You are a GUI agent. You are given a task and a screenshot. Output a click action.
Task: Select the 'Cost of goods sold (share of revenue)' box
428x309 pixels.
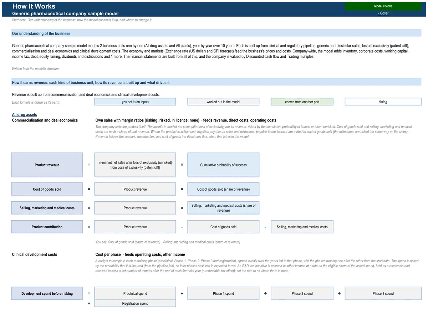(223, 189)
